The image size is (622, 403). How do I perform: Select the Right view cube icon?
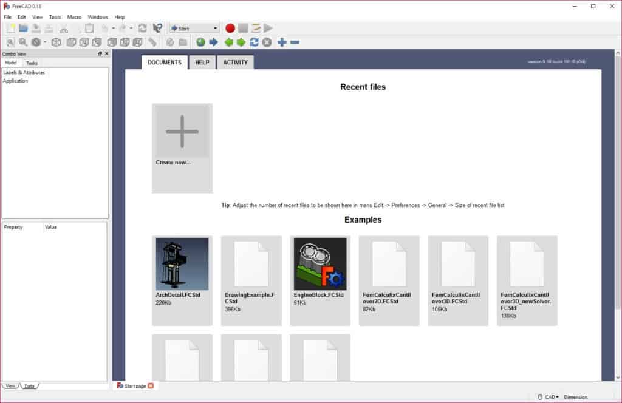[97, 42]
